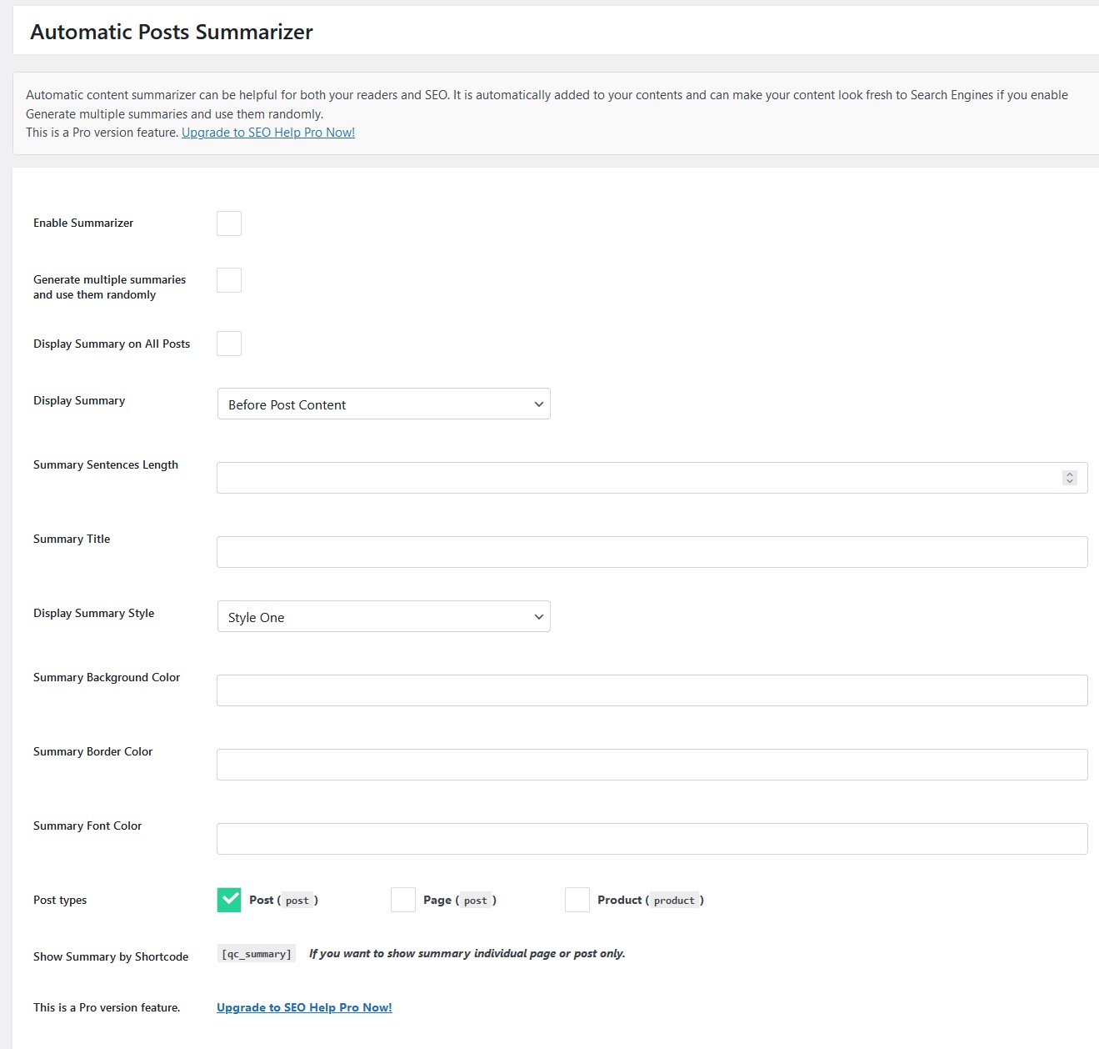Click the Summary Border Color label
The height and width of the screenshot is (1049, 1099).
(93, 751)
